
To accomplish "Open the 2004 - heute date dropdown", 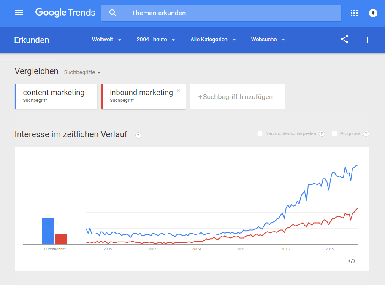I will pos(155,40).
